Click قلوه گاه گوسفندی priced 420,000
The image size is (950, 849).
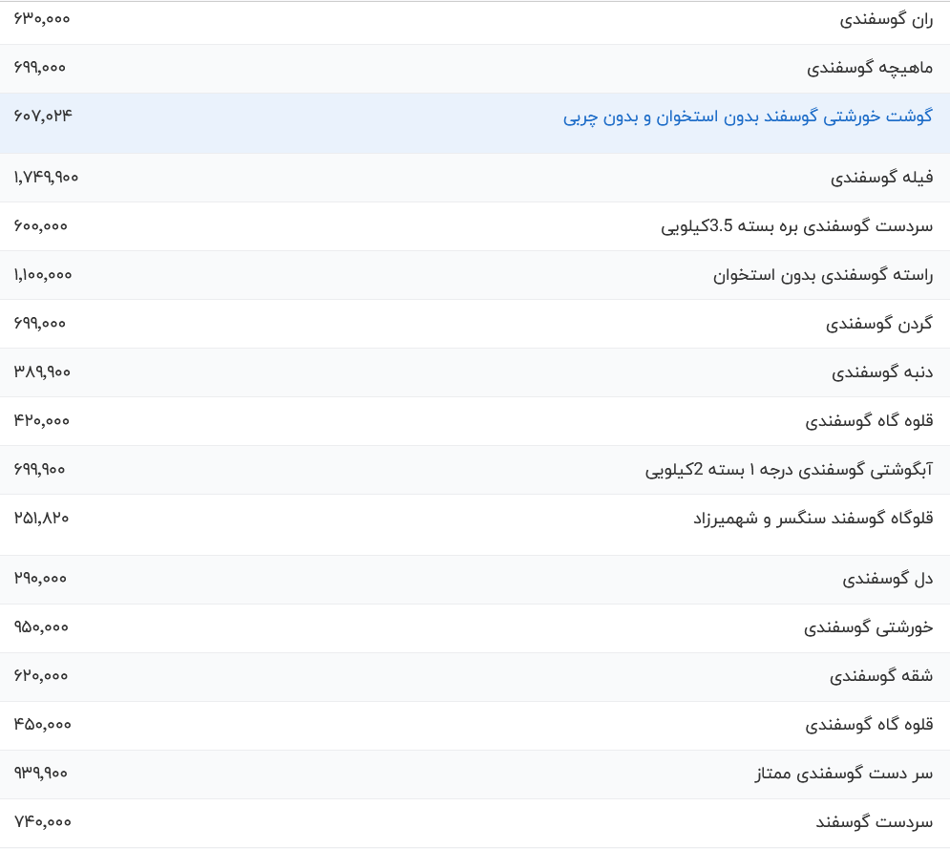click(x=869, y=421)
